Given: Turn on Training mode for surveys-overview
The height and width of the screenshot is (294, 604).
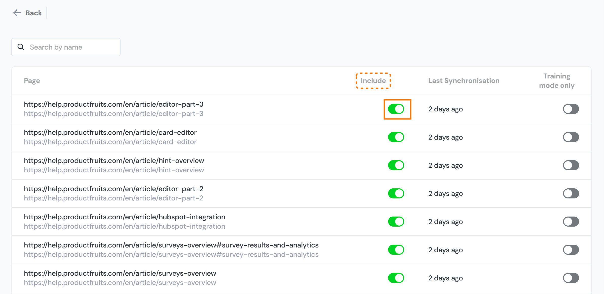Looking at the screenshot, I should click(571, 278).
